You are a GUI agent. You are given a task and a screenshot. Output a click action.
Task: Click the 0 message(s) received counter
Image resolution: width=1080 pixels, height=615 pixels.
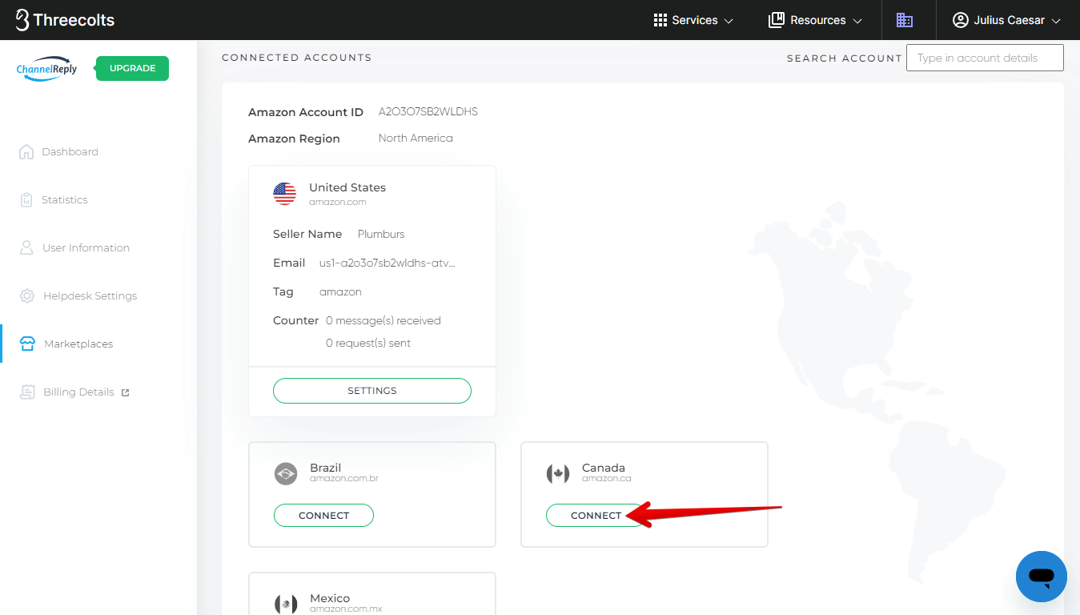(383, 320)
